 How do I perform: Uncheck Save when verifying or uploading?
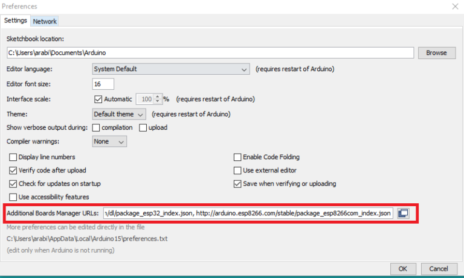click(x=237, y=183)
